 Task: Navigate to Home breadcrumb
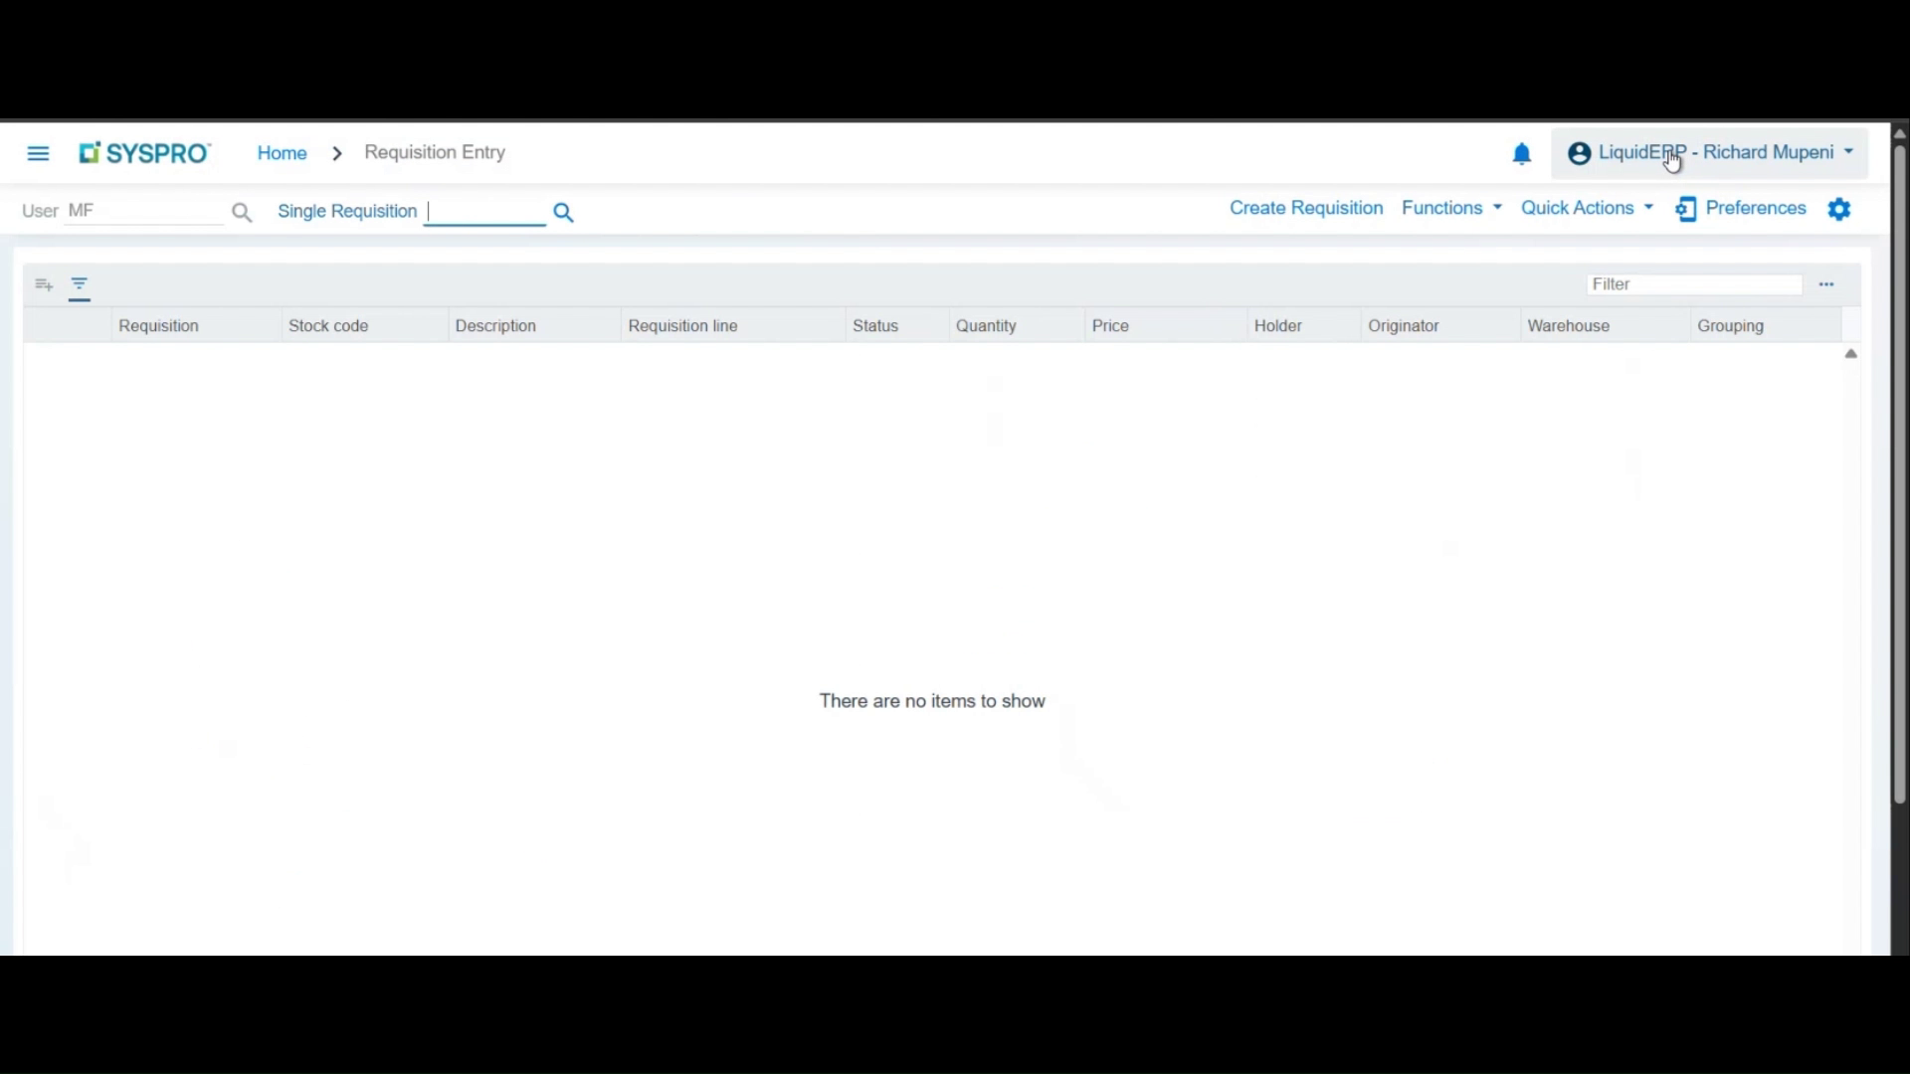point(281,152)
